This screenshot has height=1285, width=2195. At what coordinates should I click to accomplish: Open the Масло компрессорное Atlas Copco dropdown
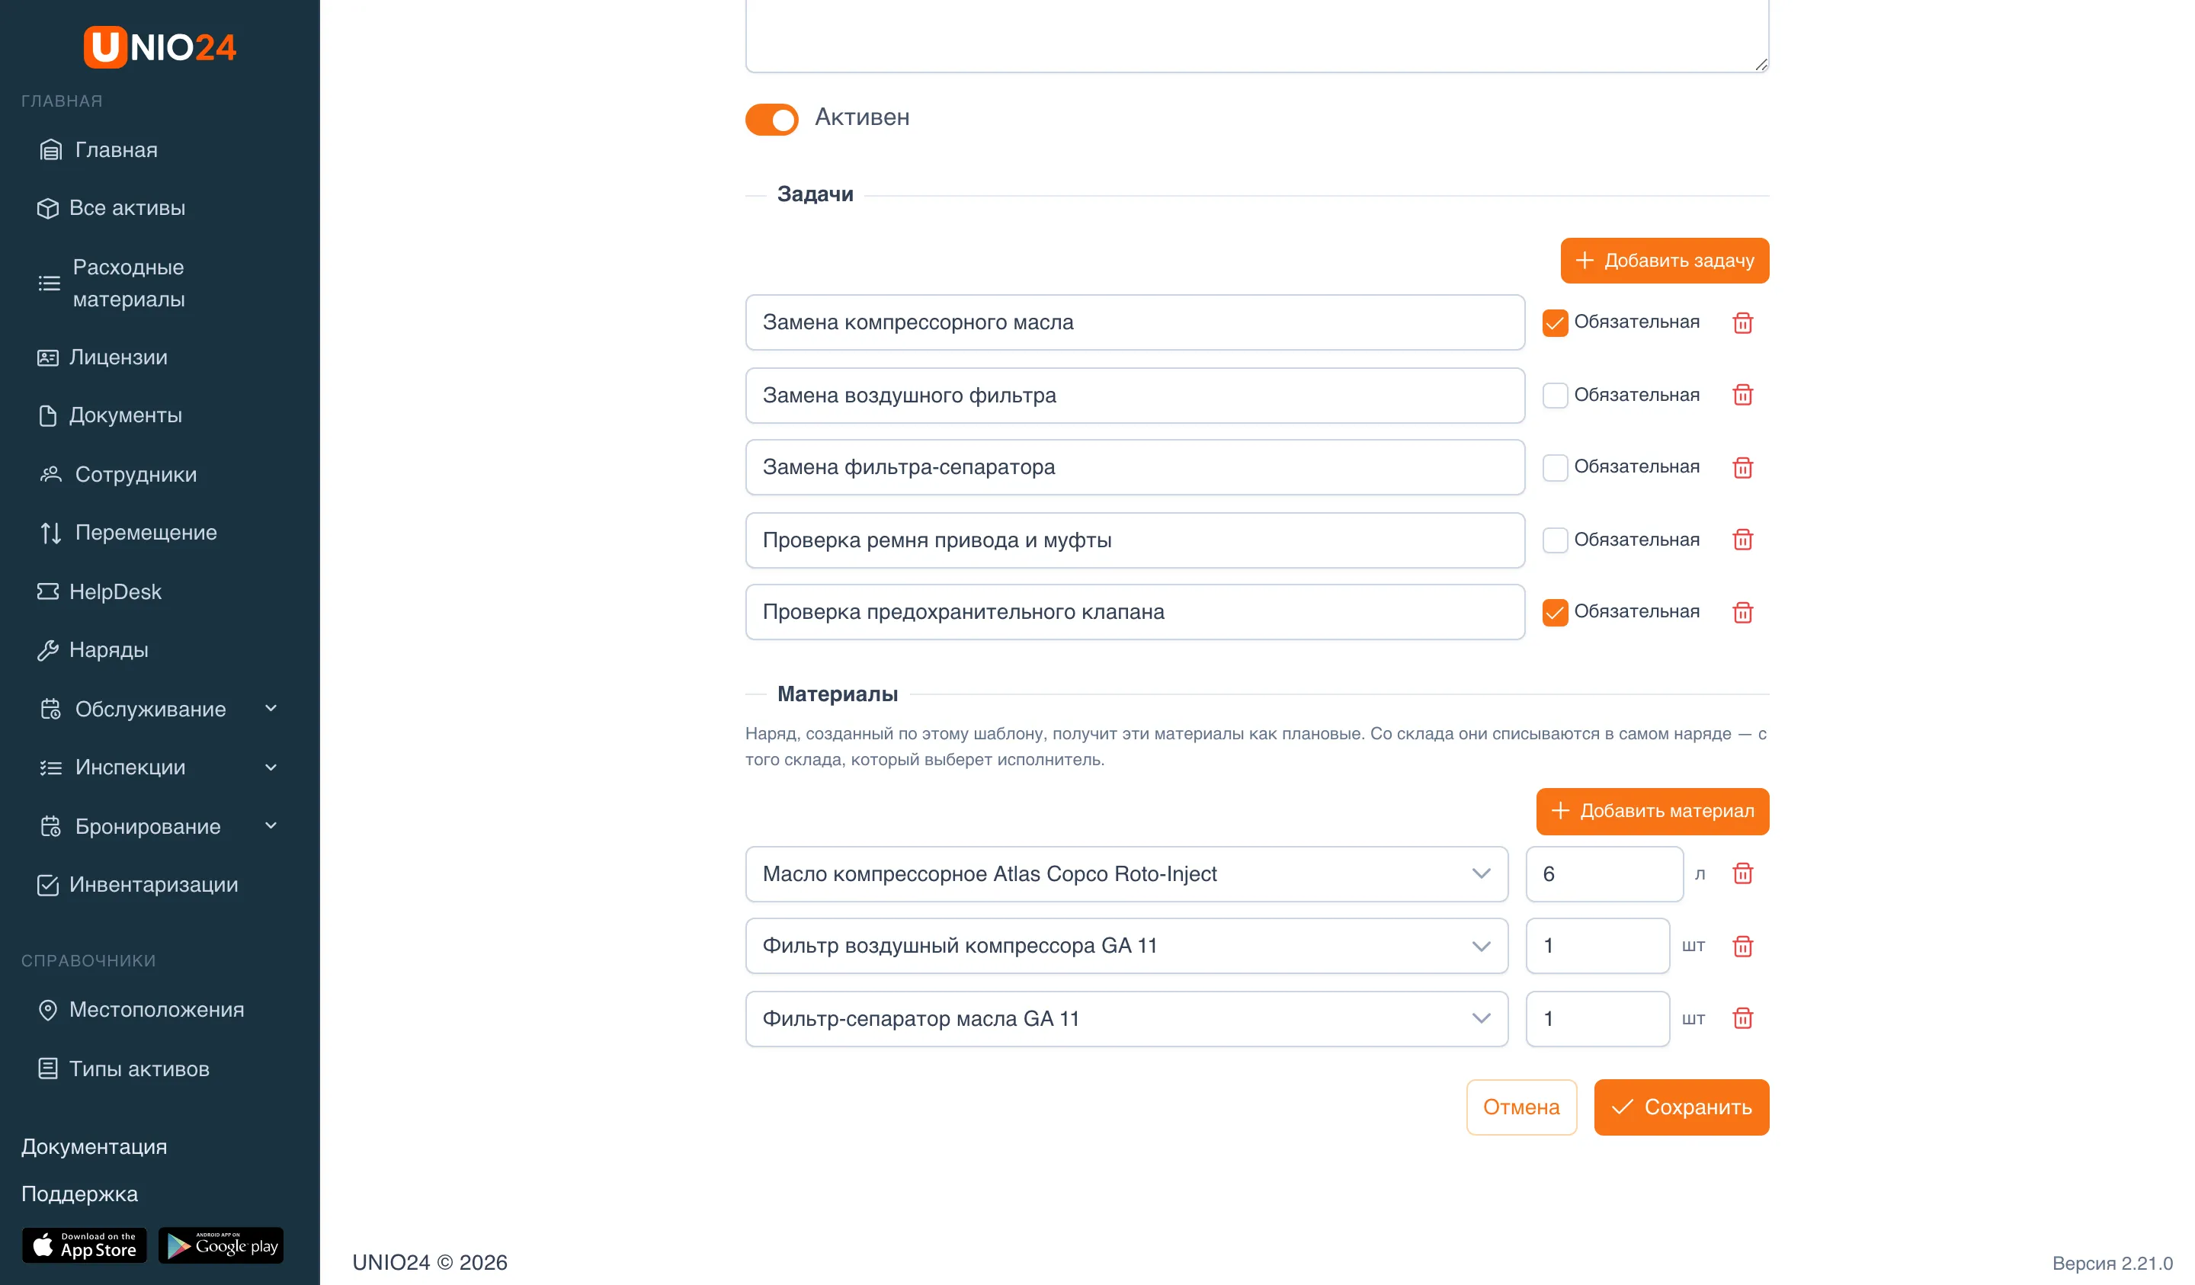tap(1126, 873)
